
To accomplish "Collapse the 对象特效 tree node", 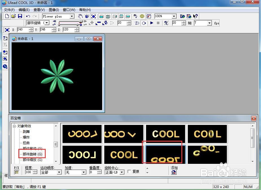I will pyautogui.click(x=14, y=126).
